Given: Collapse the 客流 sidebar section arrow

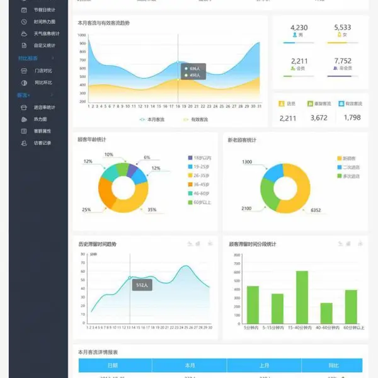Looking at the screenshot, I should pos(52,95).
